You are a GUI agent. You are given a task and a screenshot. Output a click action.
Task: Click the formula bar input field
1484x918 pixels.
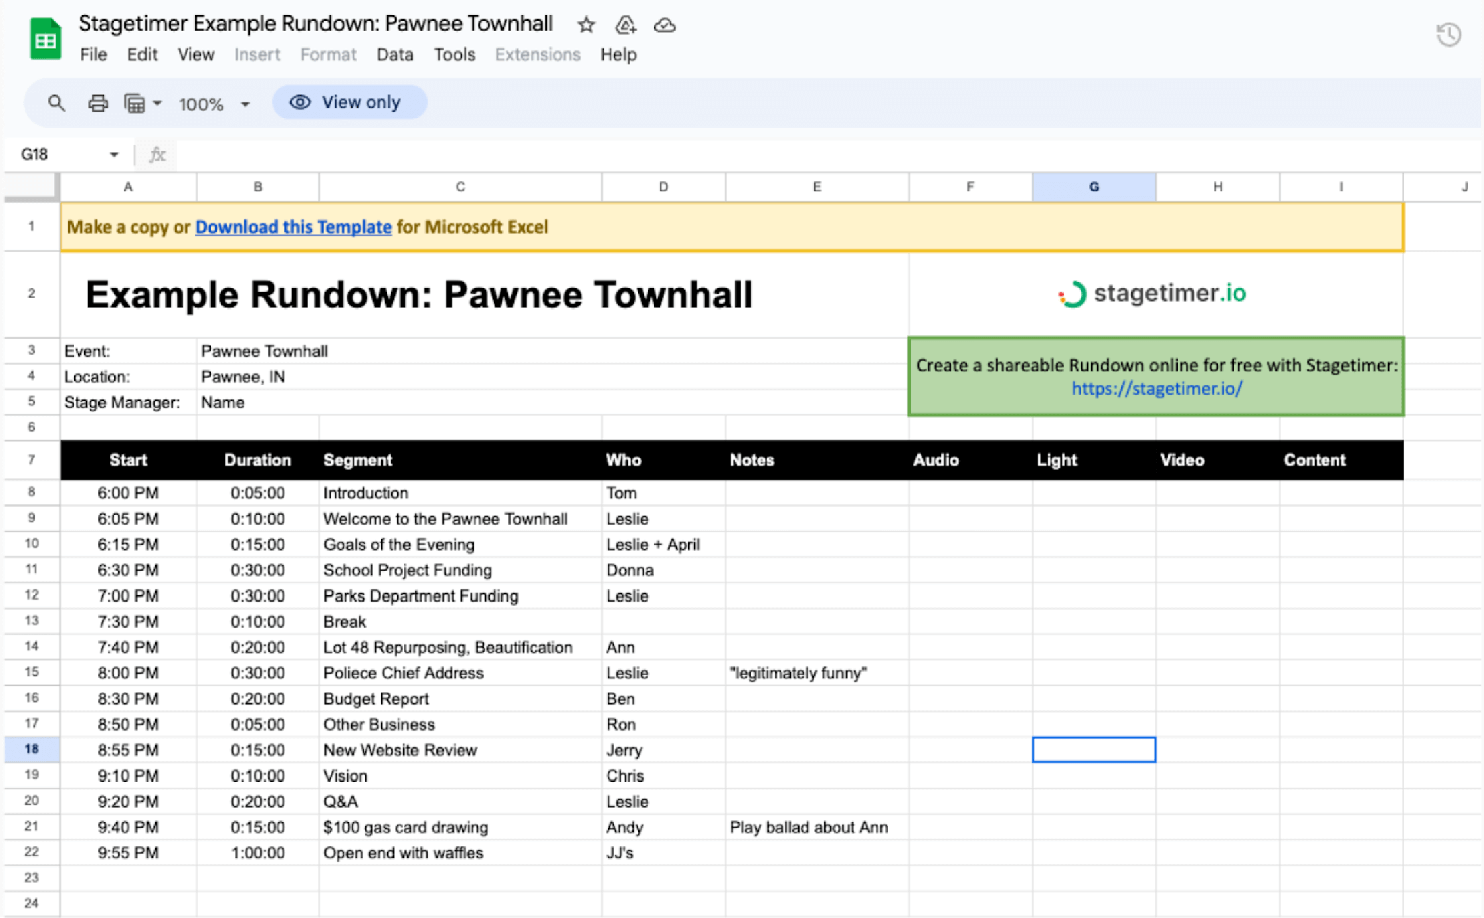803,155
